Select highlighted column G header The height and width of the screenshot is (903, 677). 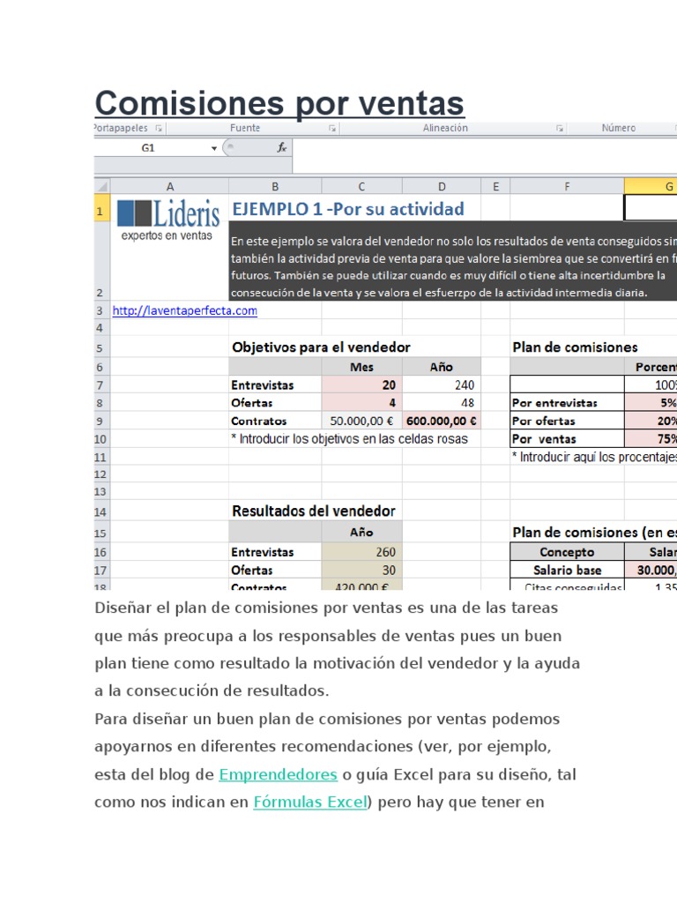[651, 186]
